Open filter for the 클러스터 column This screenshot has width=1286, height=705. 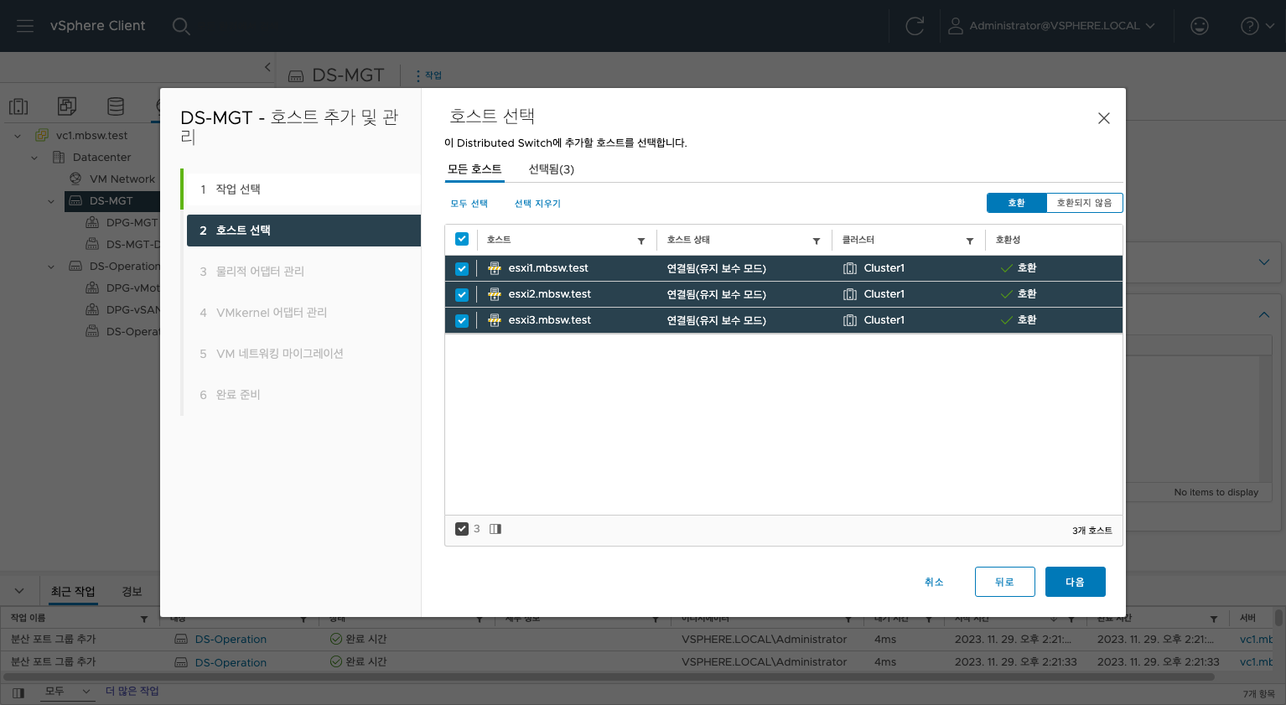point(970,241)
